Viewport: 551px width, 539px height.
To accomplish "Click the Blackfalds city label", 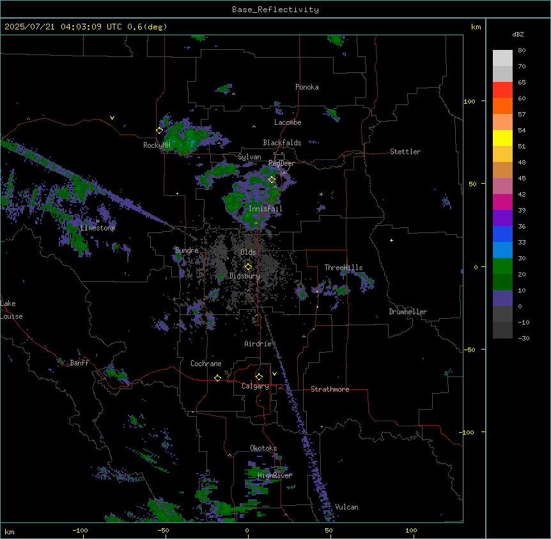I will (282, 143).
